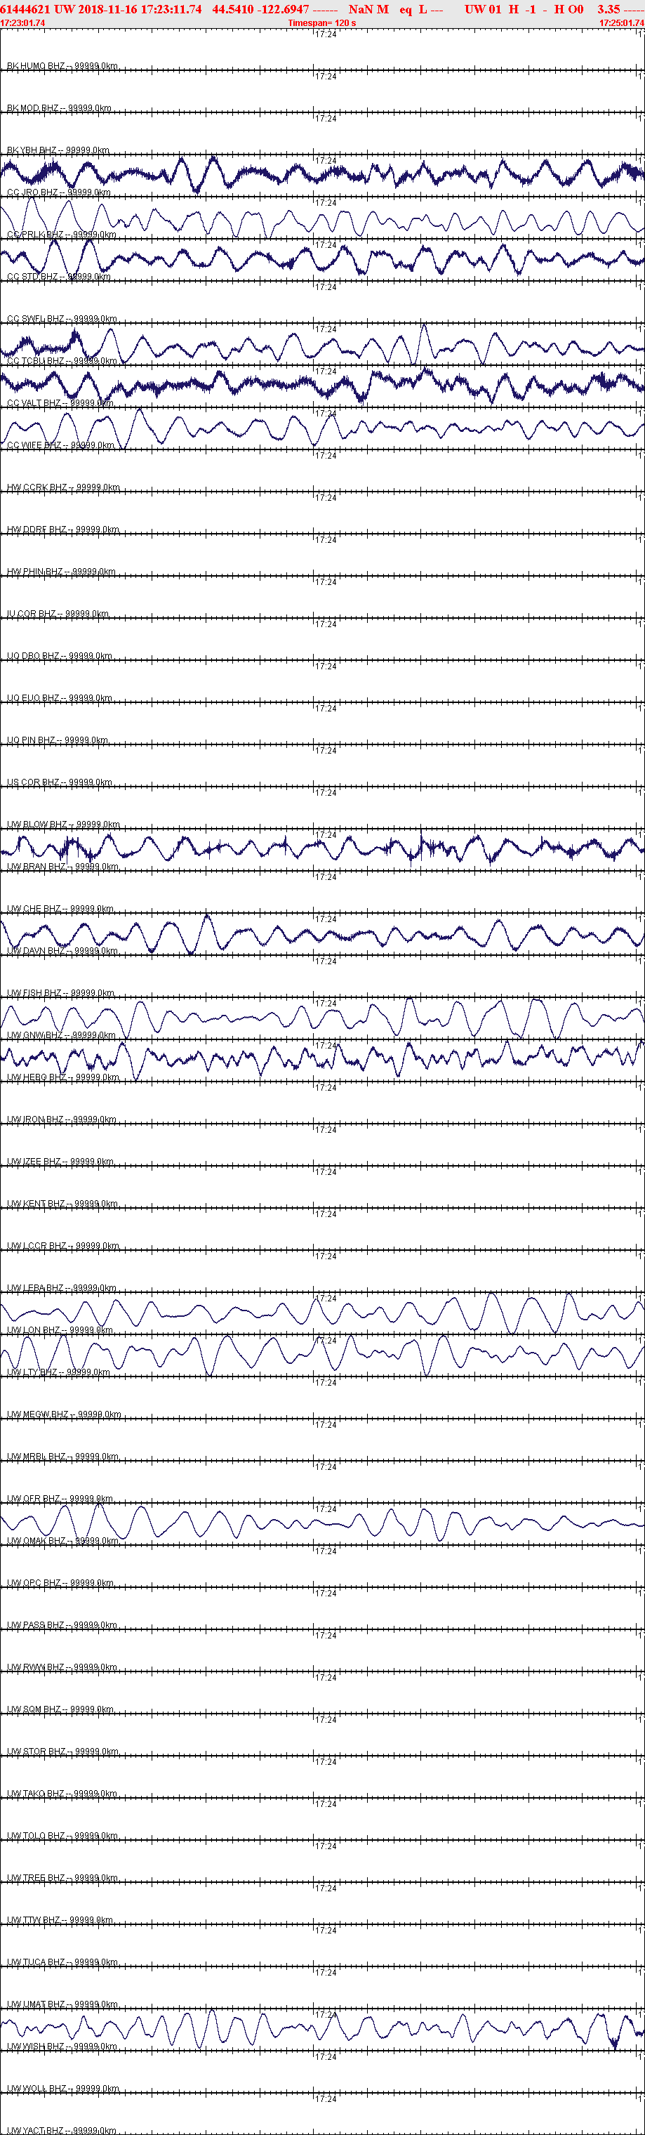Image resolution: width=645 pixels, height=2135 pixels.
Task: Click the UW TUCA BHZ label
Action: [62, 1963]
